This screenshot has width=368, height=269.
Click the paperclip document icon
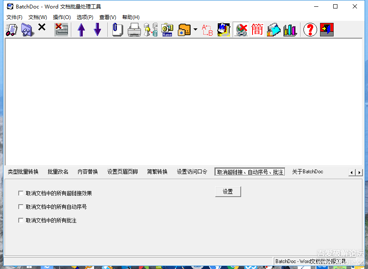(x=118, y=30)
